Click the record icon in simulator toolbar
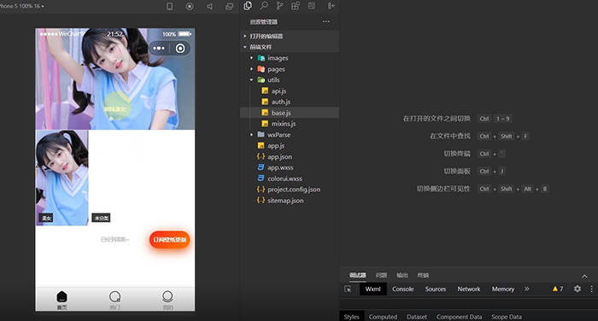Image resolution: width=598 pixels, height=321 pixels. pyautogui.click(x=190, y=7)
